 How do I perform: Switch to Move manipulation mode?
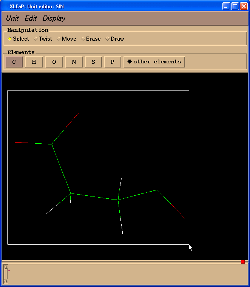[x=66, y=39]
